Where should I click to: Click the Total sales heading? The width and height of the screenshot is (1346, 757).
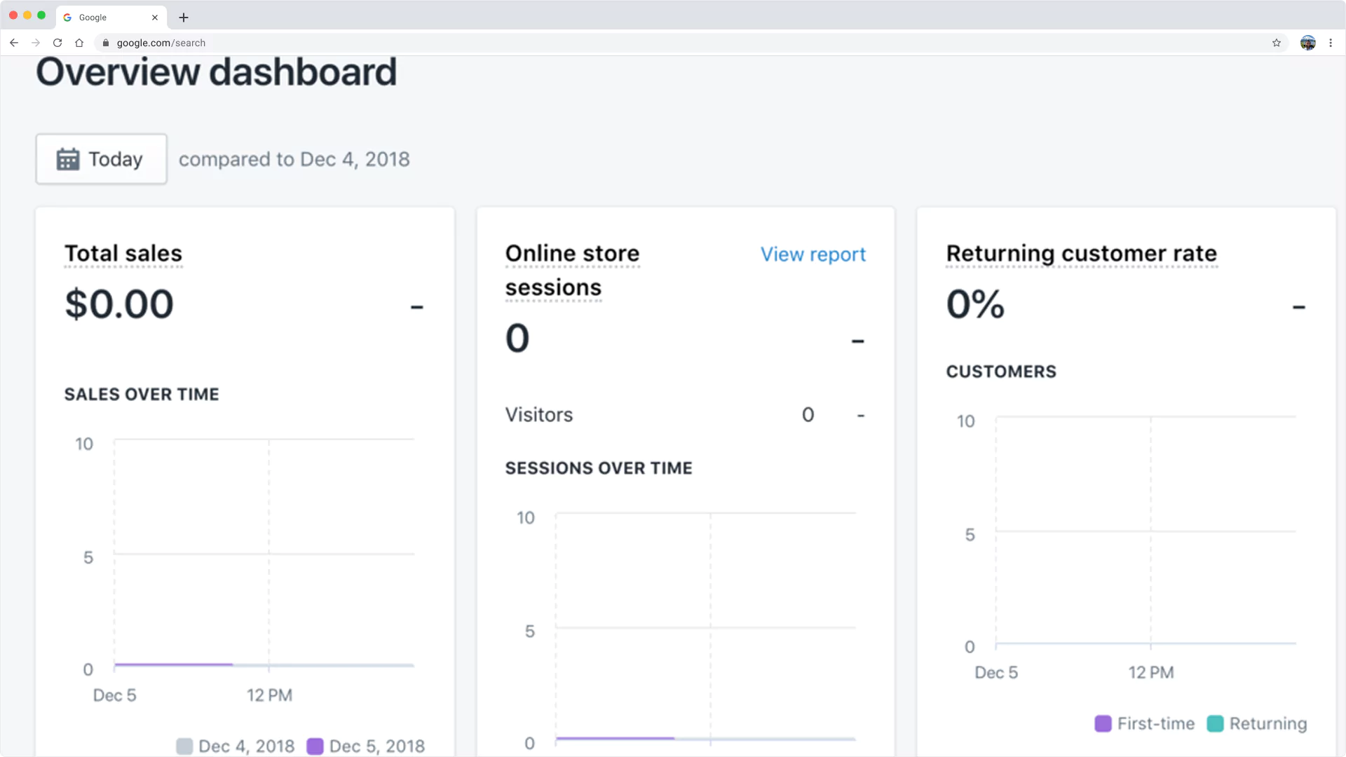point(123,253)
